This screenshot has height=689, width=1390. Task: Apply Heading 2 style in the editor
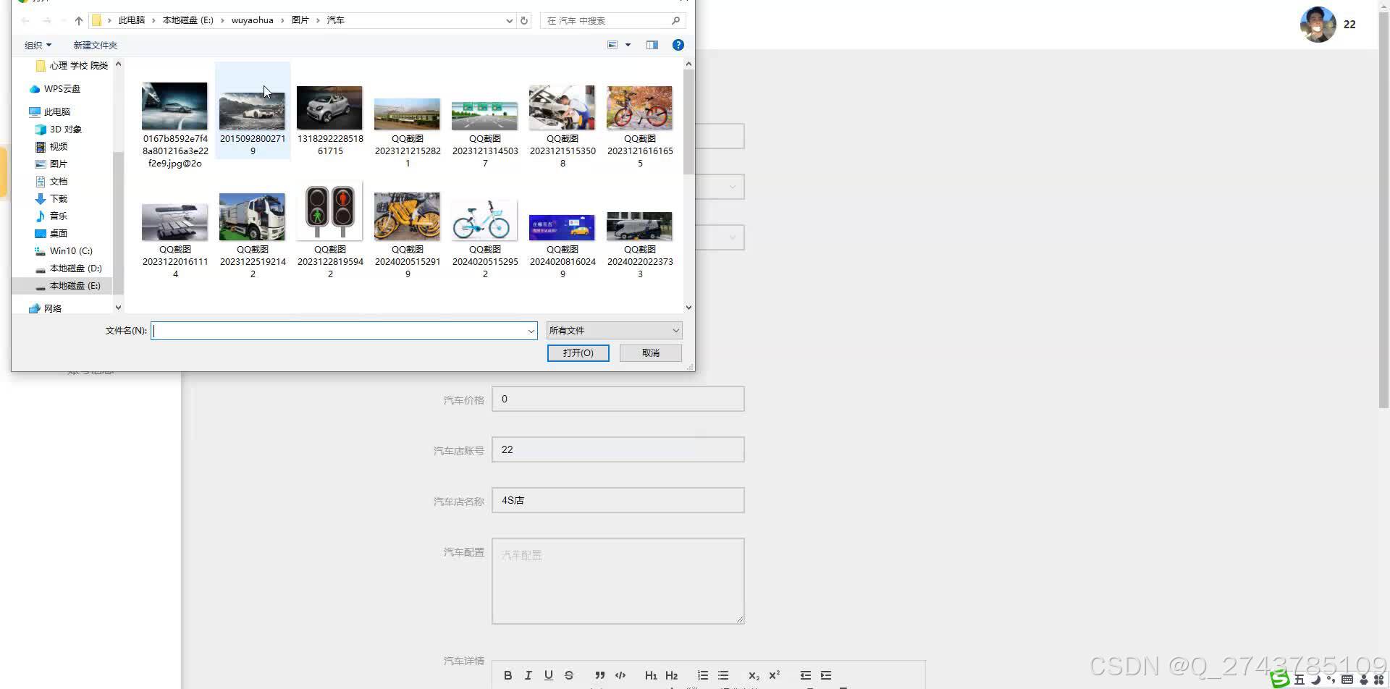[x=672, y=675]
